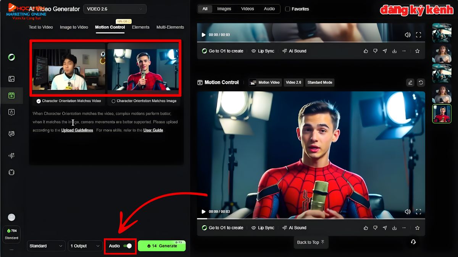This screenshot has height=257, width=458.
Task: Click the regenerate icon next to the pencil
Action: [421, 82]
